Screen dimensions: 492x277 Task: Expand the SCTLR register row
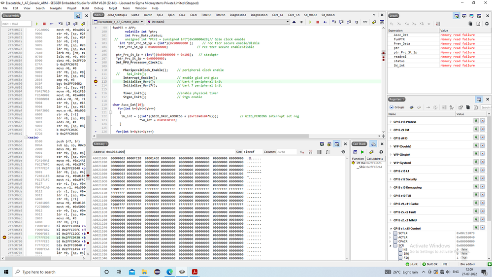tap(391, 233)
